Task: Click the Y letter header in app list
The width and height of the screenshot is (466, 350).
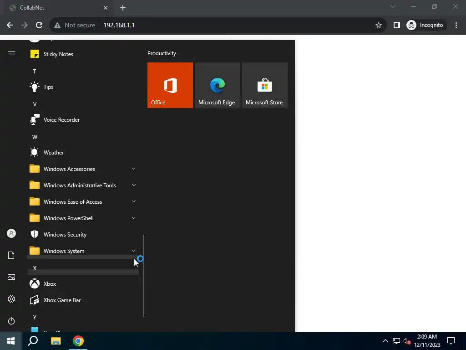Action: pos(35,317)
